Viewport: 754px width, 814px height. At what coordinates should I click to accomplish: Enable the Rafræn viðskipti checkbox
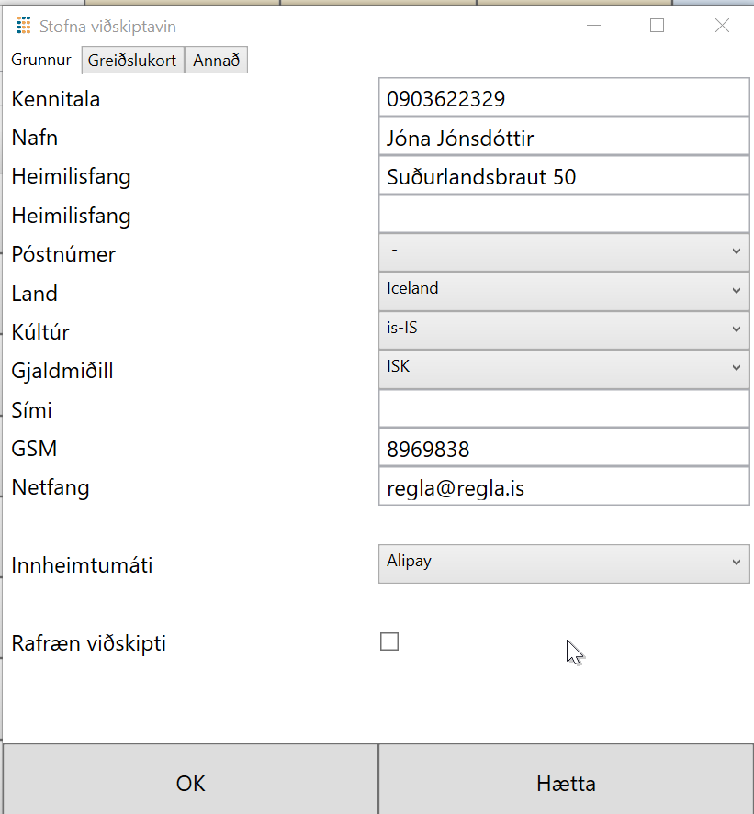388,641
